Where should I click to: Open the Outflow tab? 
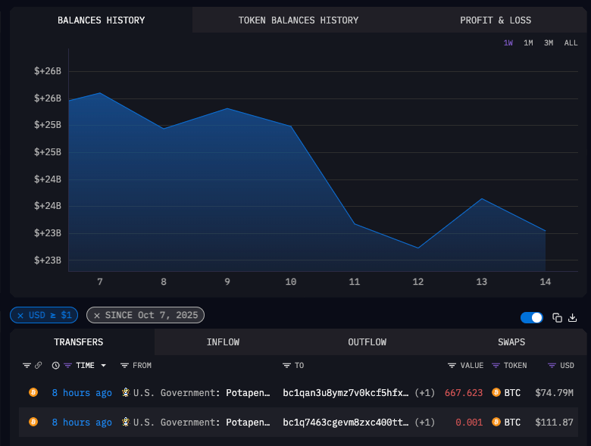click(367, 342)
